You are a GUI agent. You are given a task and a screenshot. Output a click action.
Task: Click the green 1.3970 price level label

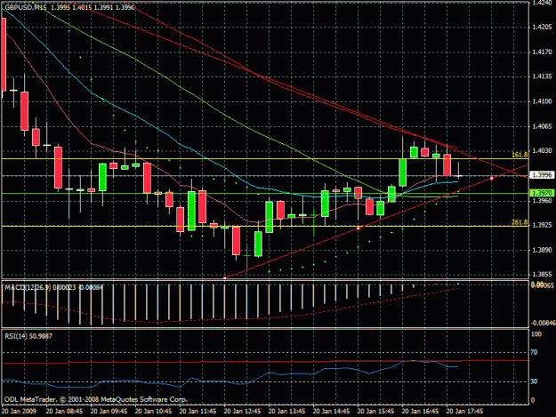click(x=542, y=193)
